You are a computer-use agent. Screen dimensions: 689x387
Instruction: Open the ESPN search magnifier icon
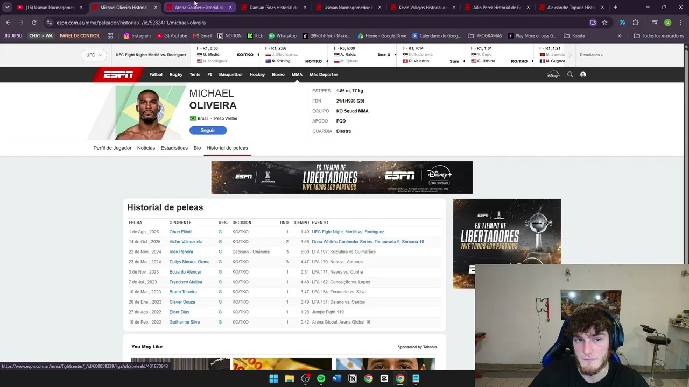point(570,75)
